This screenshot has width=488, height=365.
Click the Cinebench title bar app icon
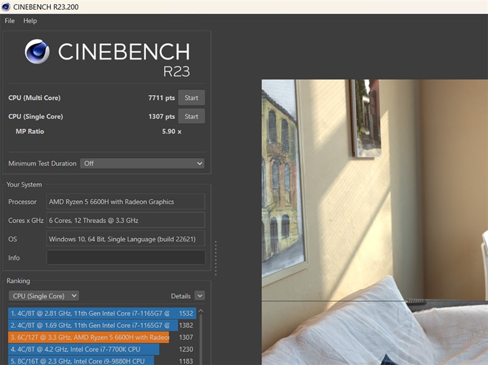(5, 7)
